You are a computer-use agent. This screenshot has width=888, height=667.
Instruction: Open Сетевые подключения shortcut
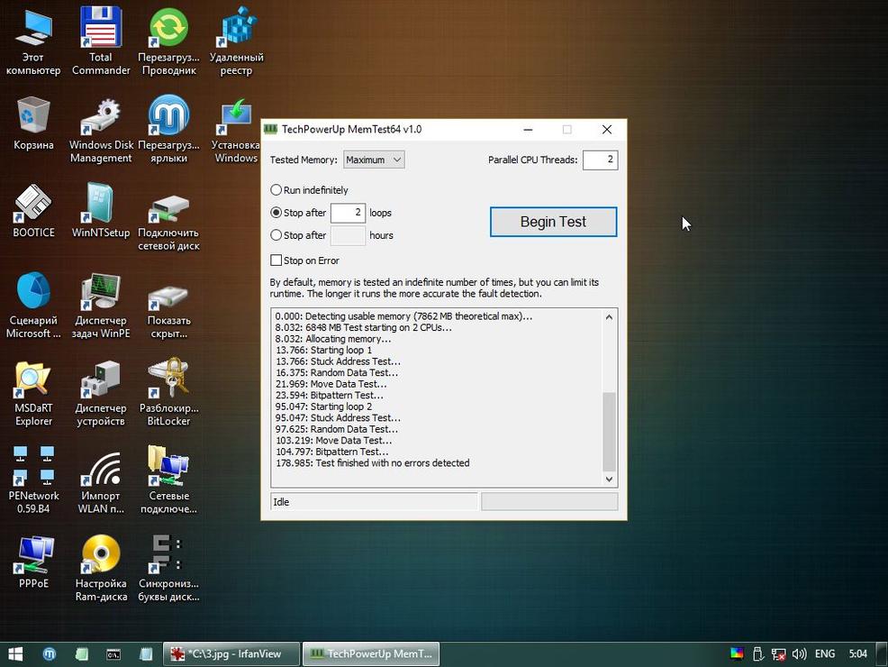168,480
